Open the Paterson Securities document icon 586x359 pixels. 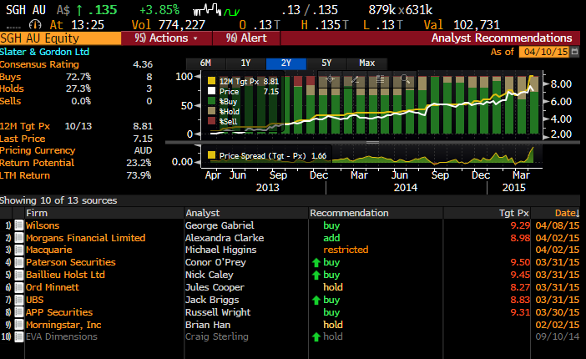click(18, 262)
